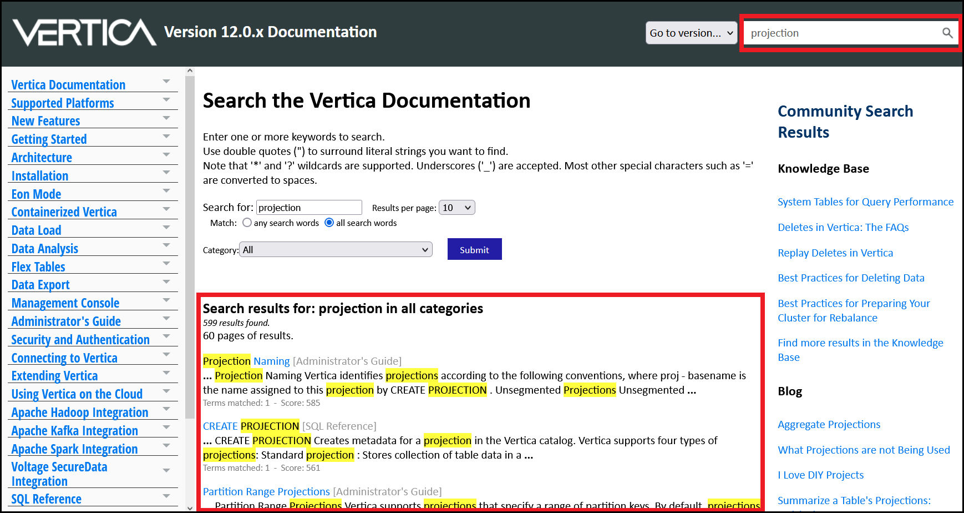This screenshot has width=964, height=513.
Task: Open Best Practices for Preparing Your Cluster link
Action: point(854,311)
